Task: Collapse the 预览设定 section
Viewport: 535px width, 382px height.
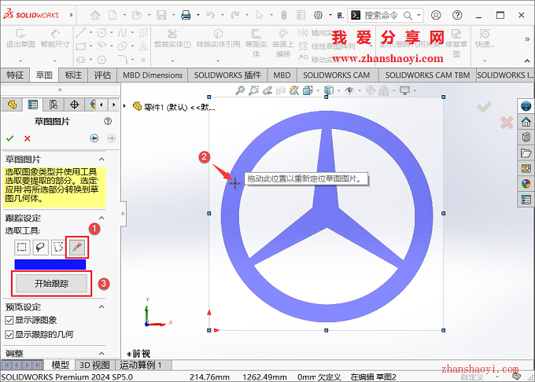Action: 111,307
